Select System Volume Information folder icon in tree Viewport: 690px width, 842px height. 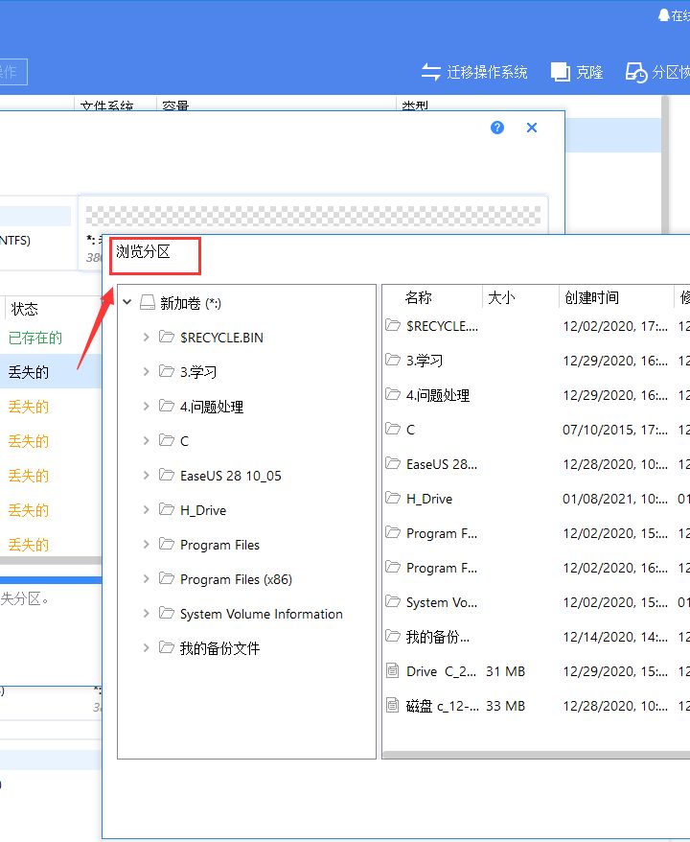tap(167, 613)
